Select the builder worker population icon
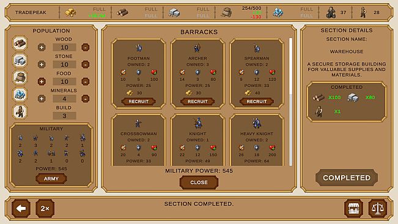The height and width of the screenshot is (224, 398). point(20,112)
